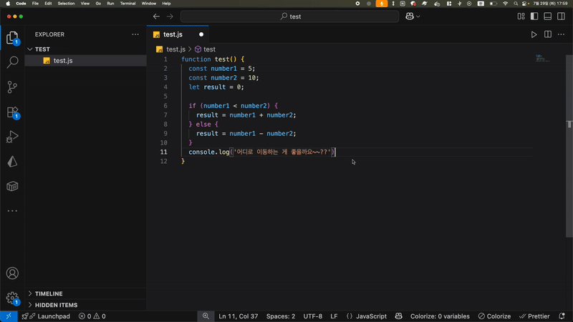Toggle the secondary side bar visibility
This screenshot has height=322, width=573.
[562, 16]
